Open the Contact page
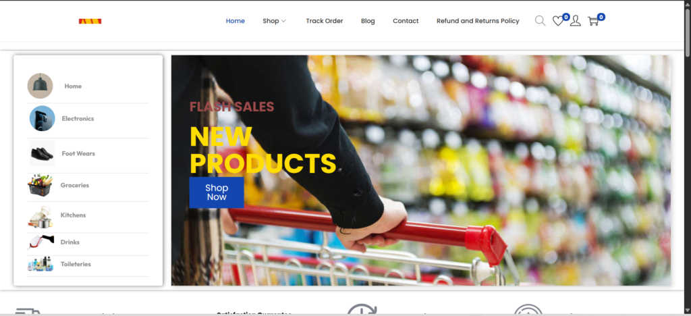Viewport: 691px width, 316px height. click(x=406, y=21)
